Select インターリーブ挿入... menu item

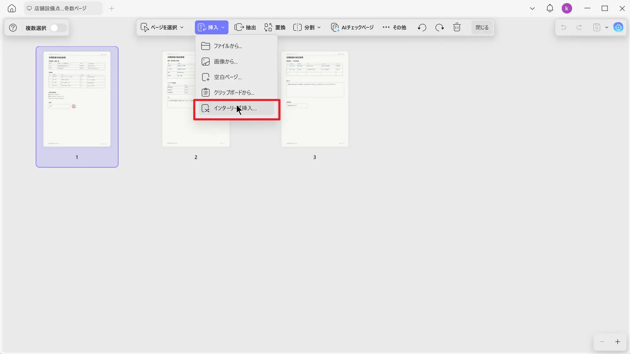236,108
